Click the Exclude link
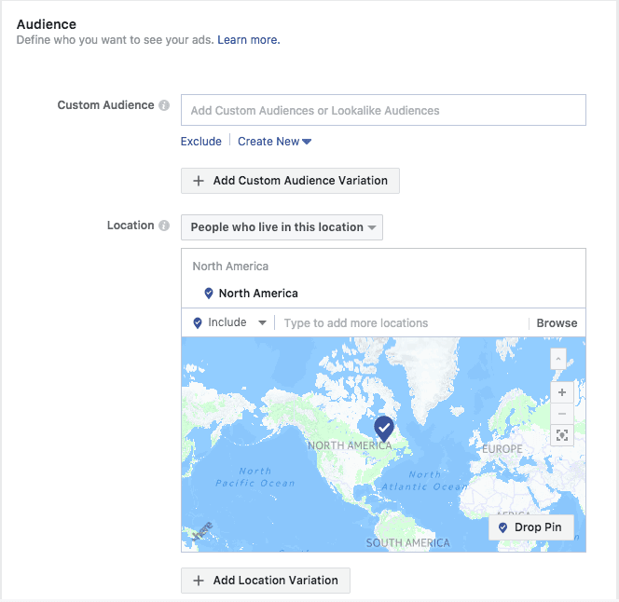Screen dimensions: 619x602 point(201,142)
